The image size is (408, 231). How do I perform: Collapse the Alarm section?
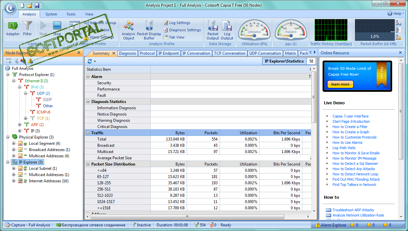[88, 77]
